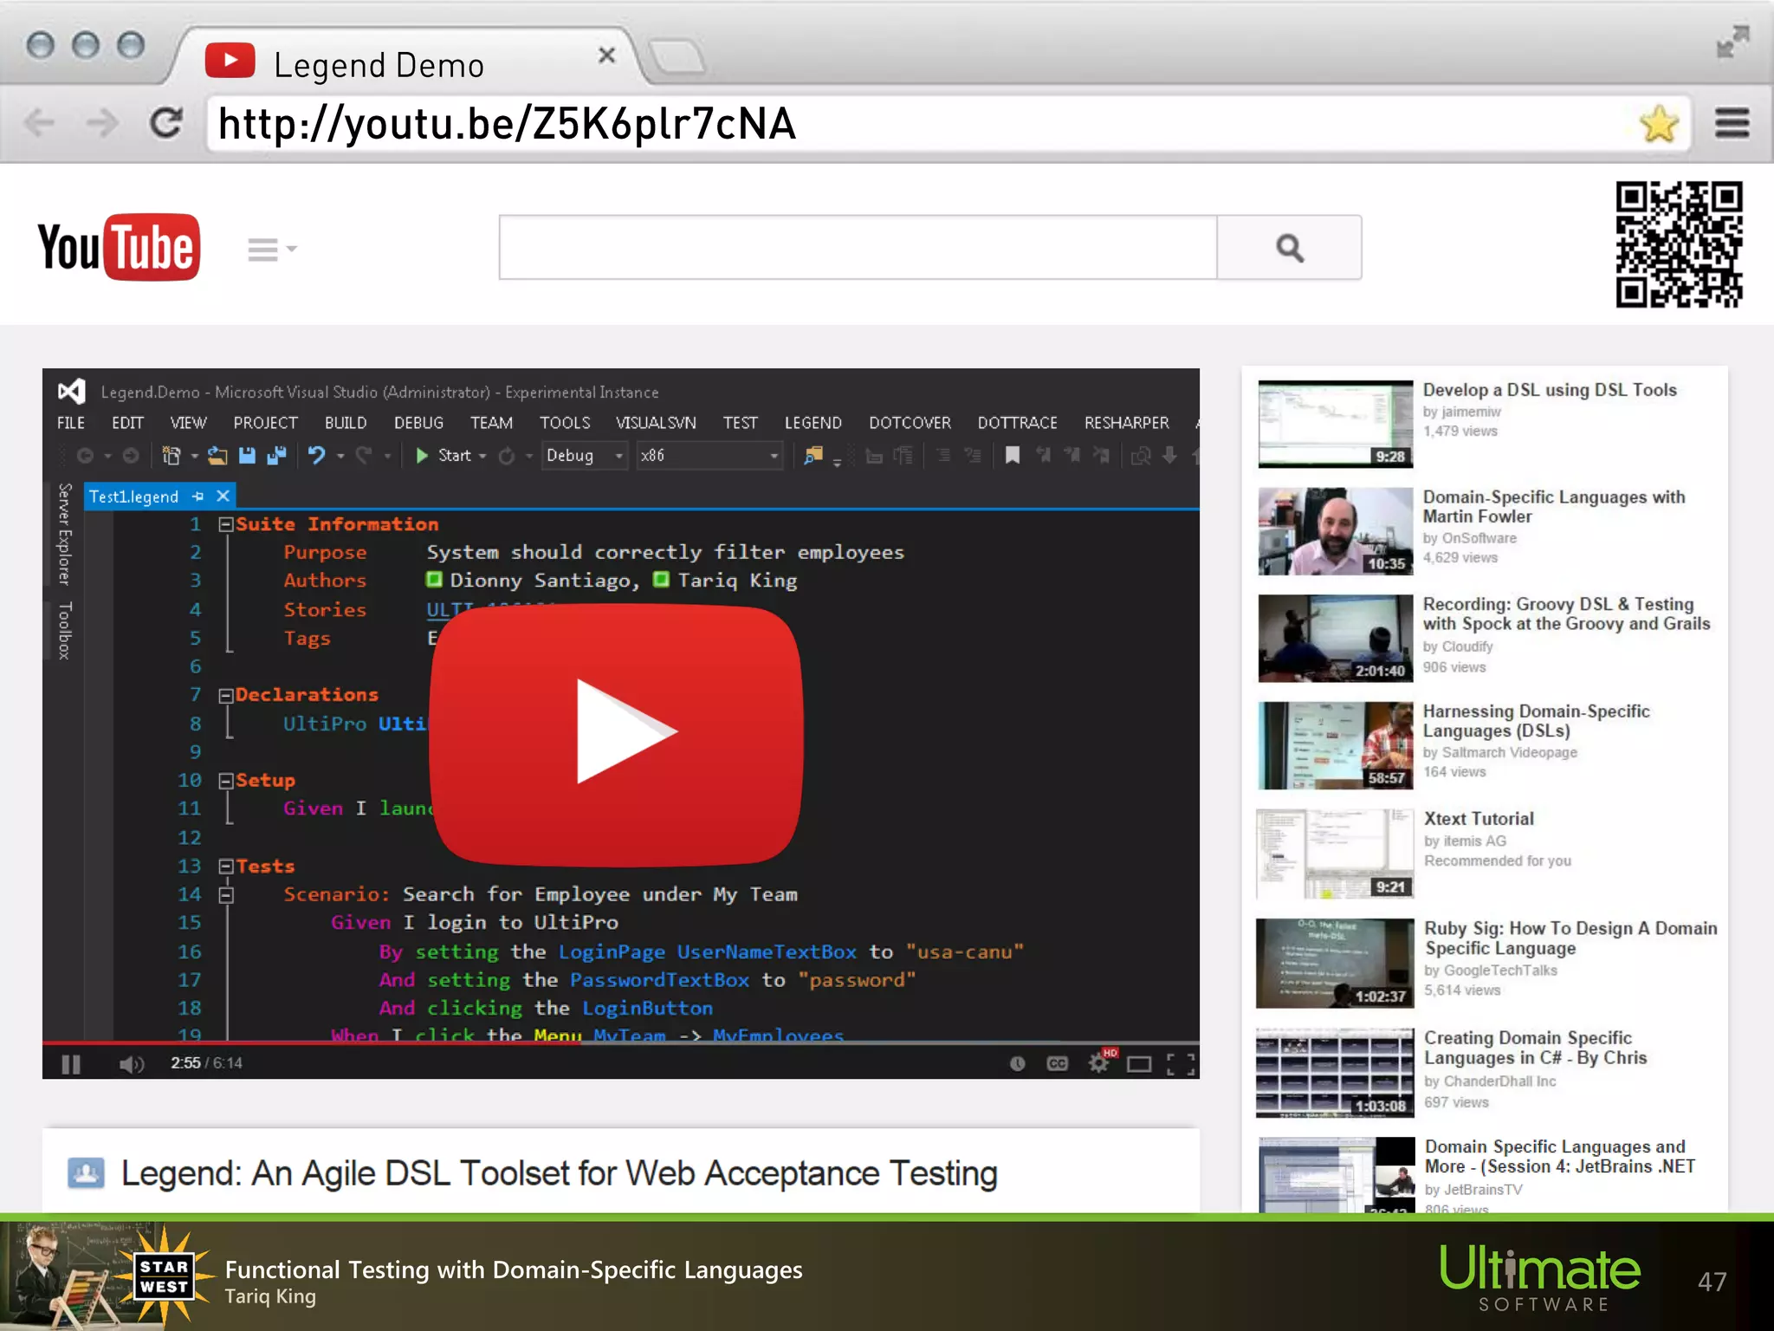1774x1331 pixels.
Task: Open a new browser tab
Action: (x=678, y=56)
